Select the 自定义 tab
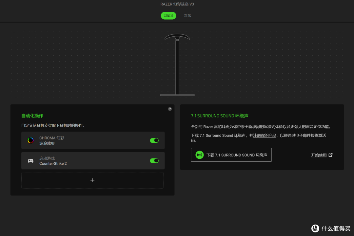Image resolution: width=354 pixels, height=236 pixels. (168, 16)
